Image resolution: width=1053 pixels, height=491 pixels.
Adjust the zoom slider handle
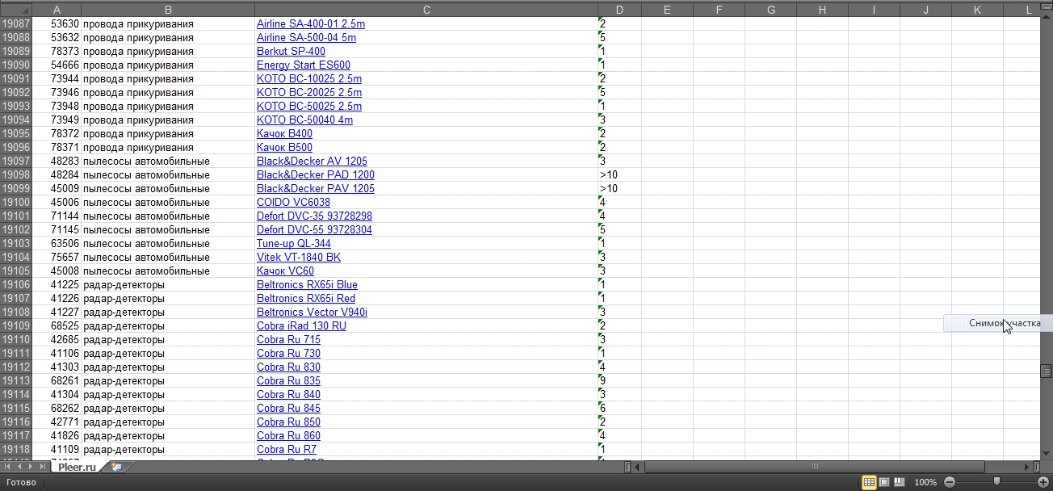pos(996,482)
